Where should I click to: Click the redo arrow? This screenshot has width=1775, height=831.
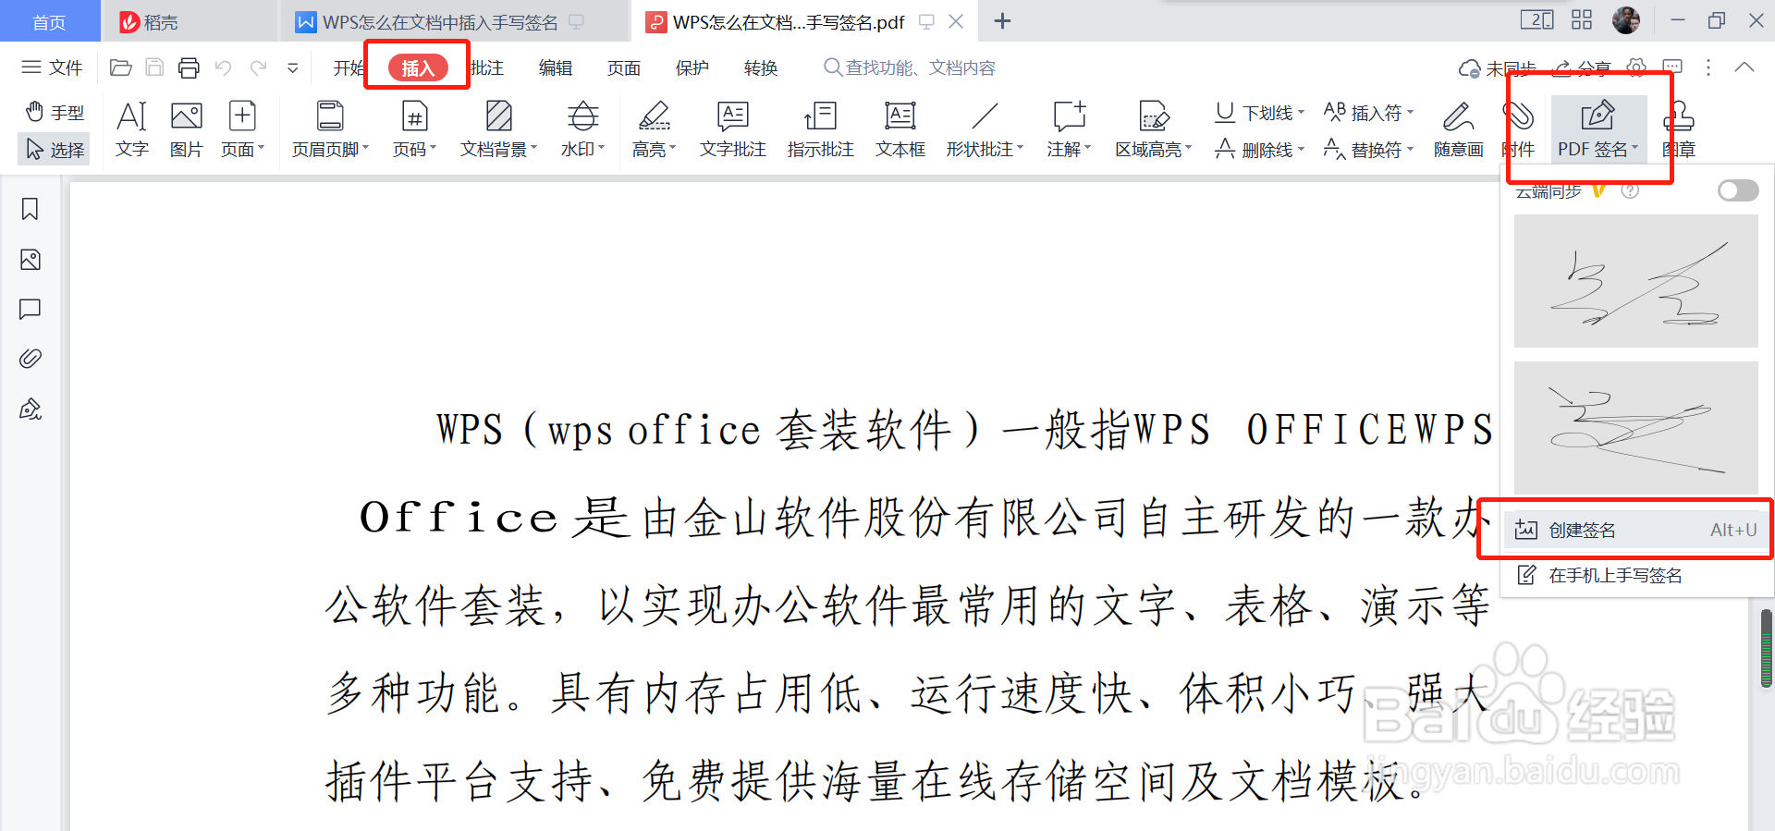(x=258, y=67)
